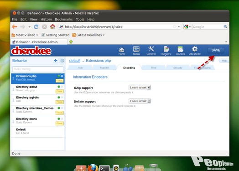
Task: Open the File menu
Action: coord(15,19)
